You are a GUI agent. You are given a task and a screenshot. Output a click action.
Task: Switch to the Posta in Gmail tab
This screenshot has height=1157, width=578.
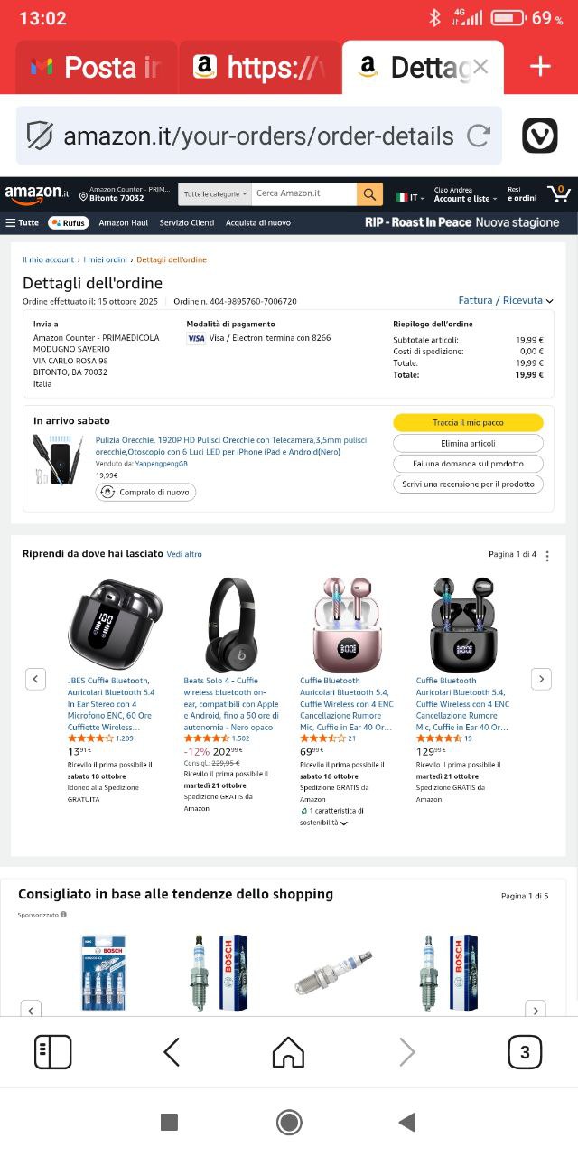click(x=97, y=67)
